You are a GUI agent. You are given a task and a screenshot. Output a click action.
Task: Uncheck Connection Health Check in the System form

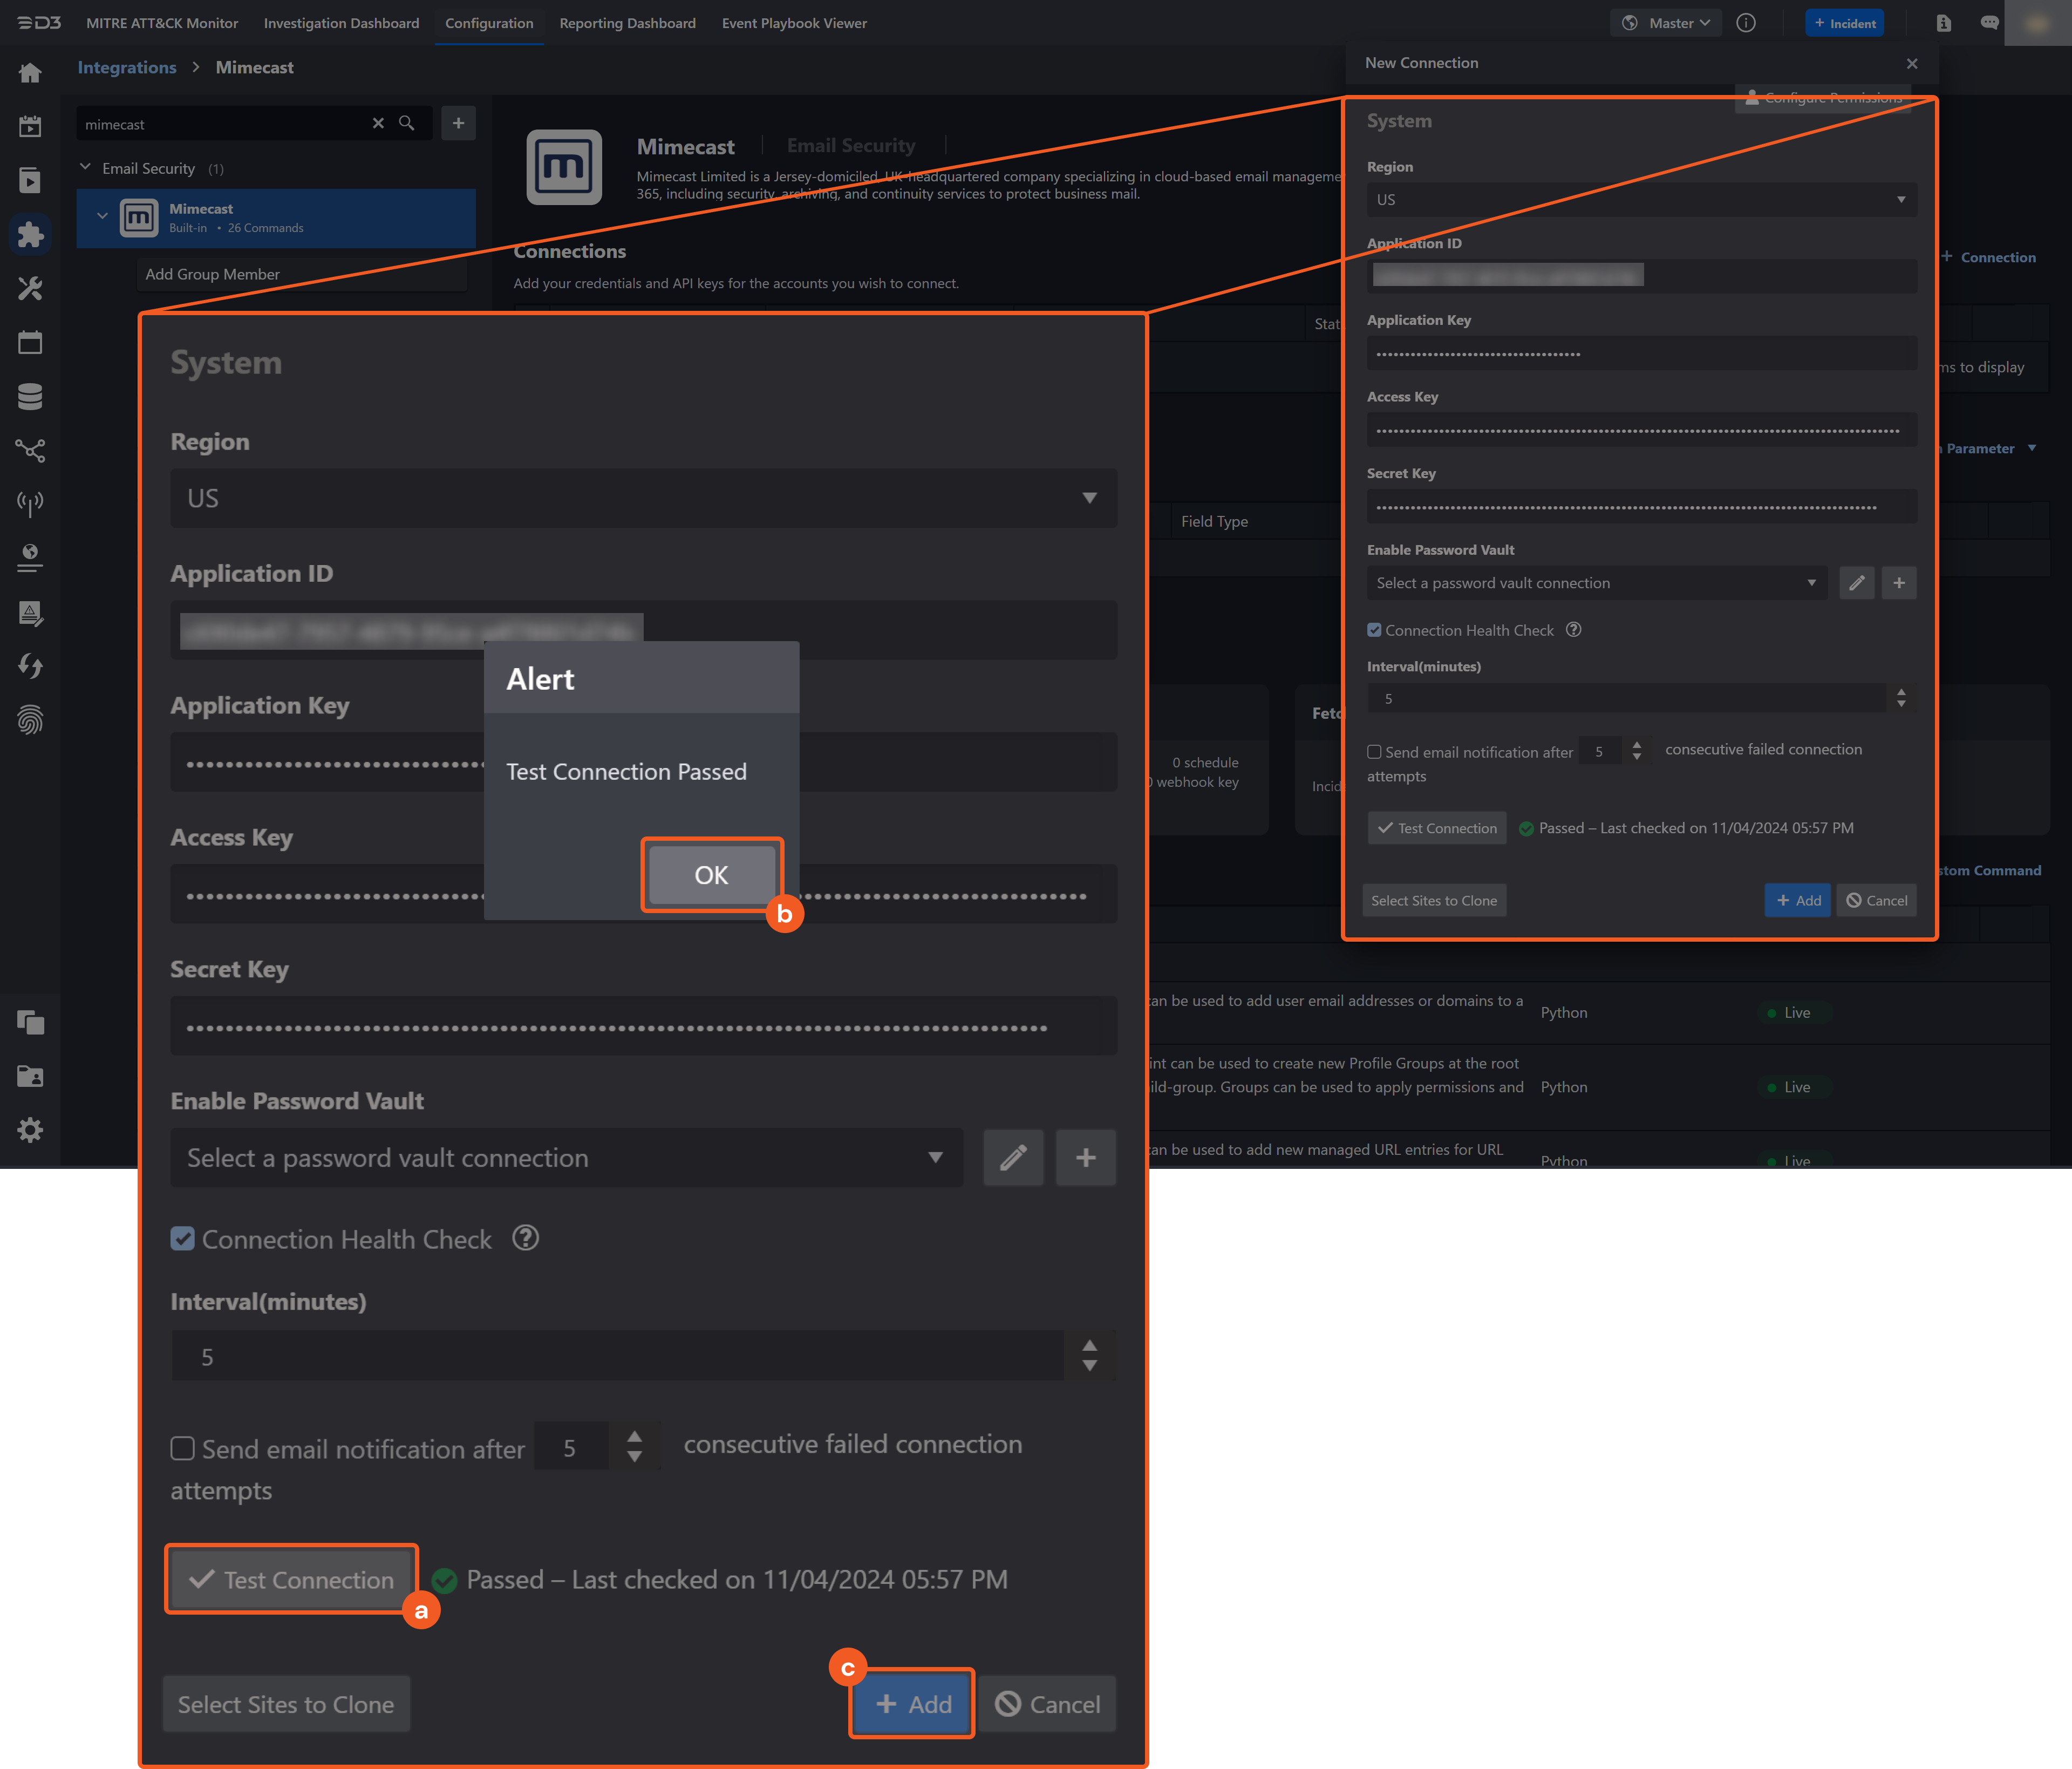(183, 1239)
